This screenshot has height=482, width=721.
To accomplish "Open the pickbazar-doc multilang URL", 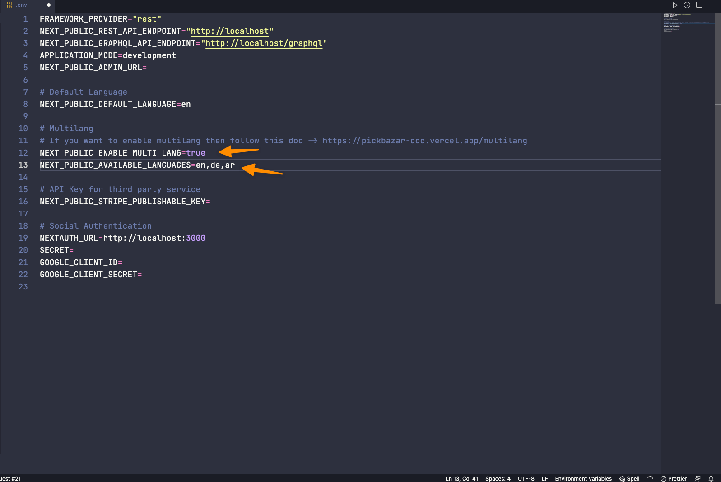I will (x=425, y=141).
